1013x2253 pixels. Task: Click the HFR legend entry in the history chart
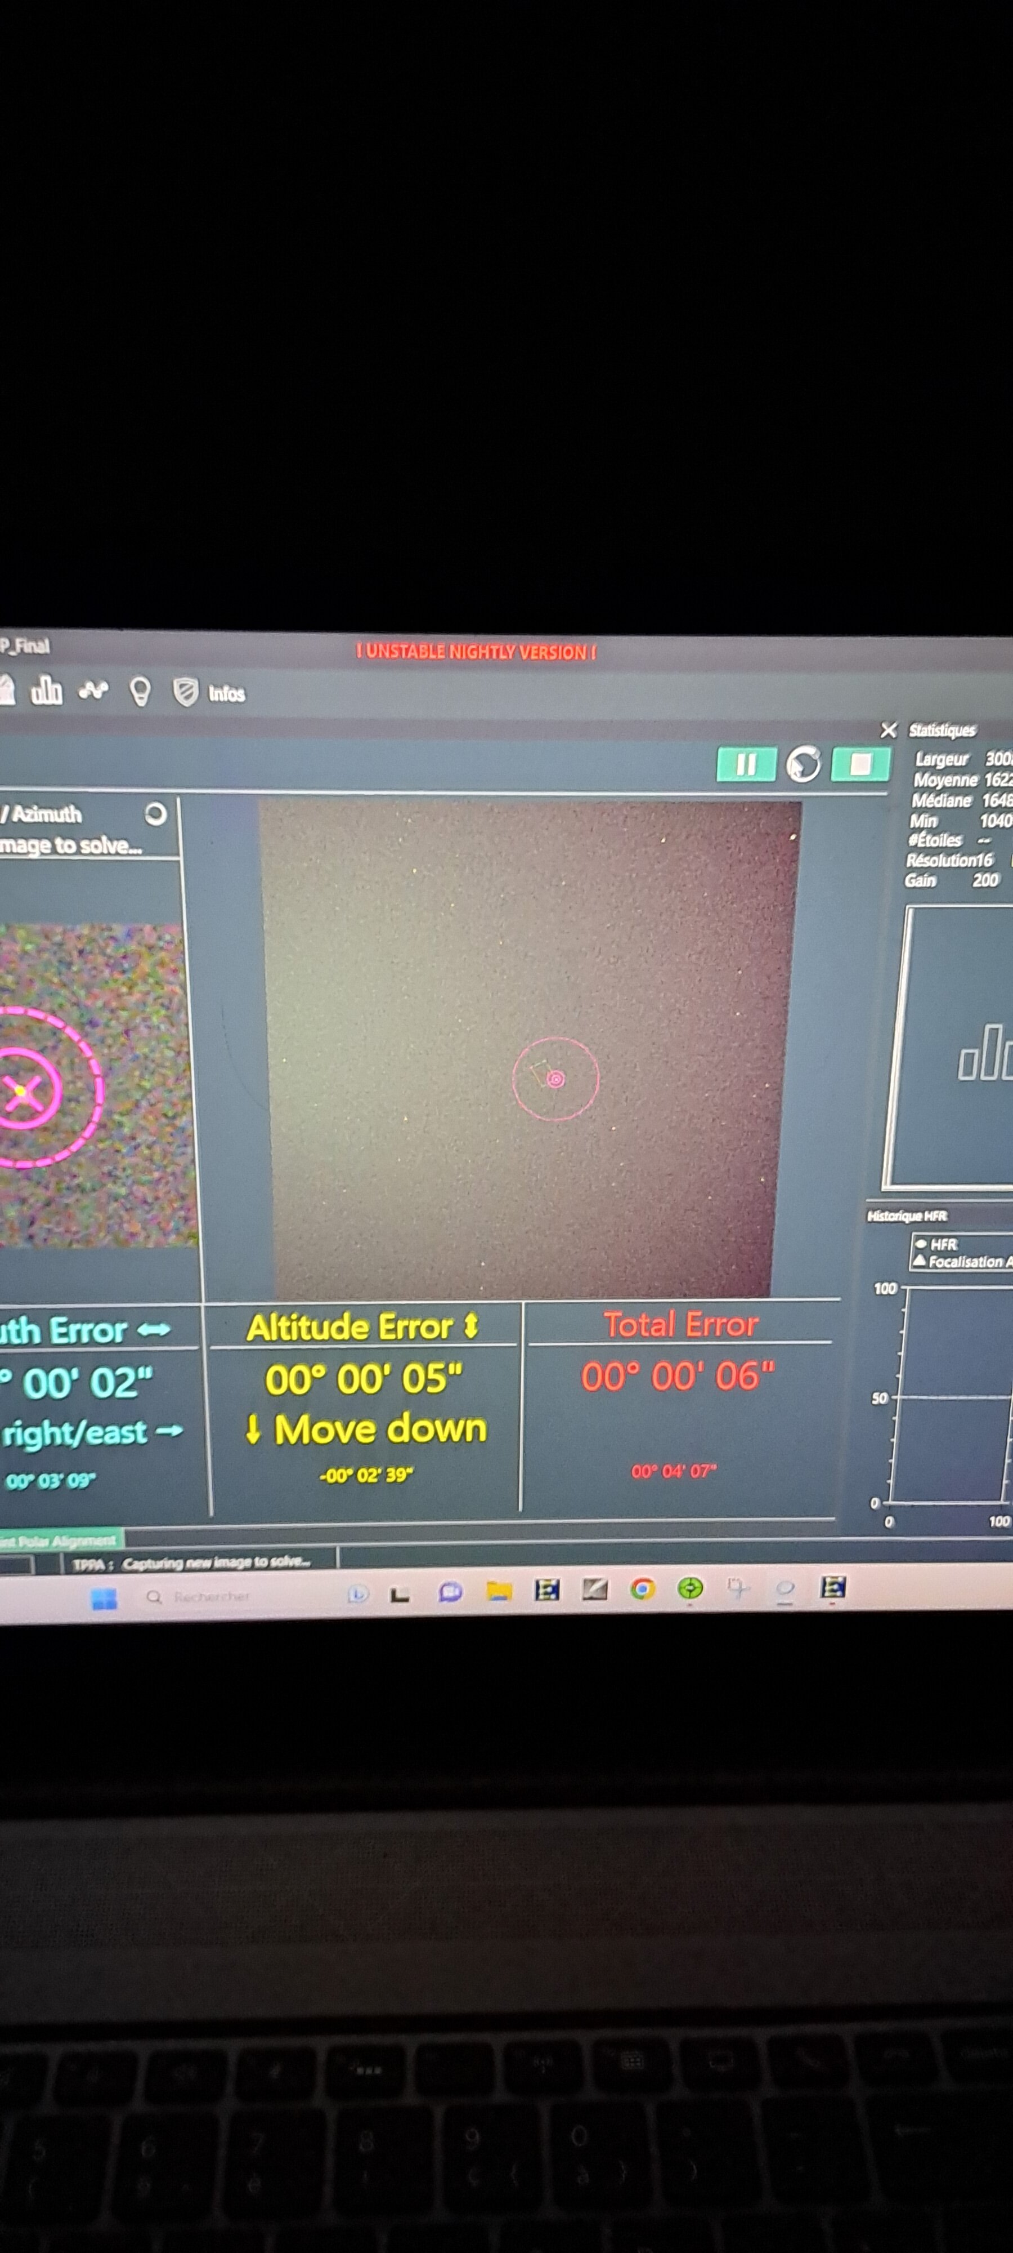pos(936,1244)
